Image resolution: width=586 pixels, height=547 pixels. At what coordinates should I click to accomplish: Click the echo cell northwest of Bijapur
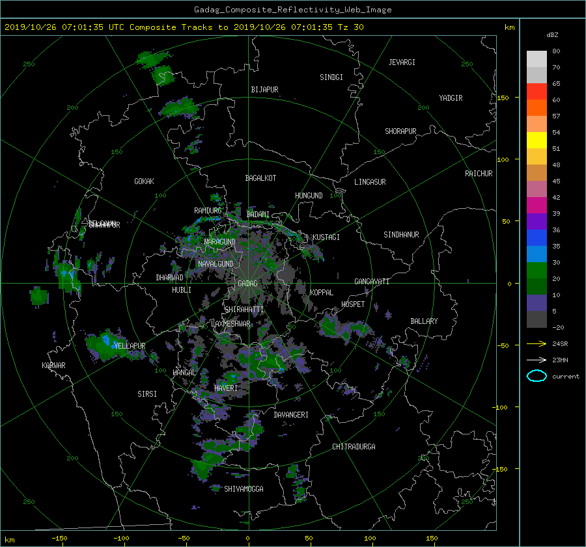pyautogui.click(x=178, y=107)
